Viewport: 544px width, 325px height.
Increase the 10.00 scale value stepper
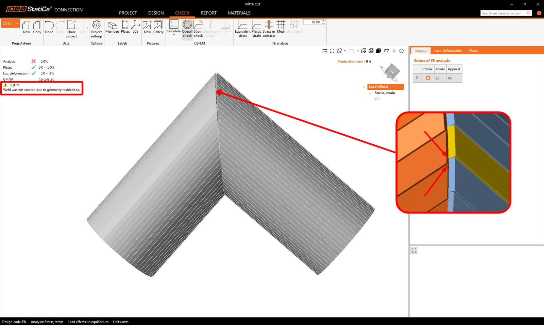coord(323,21)
